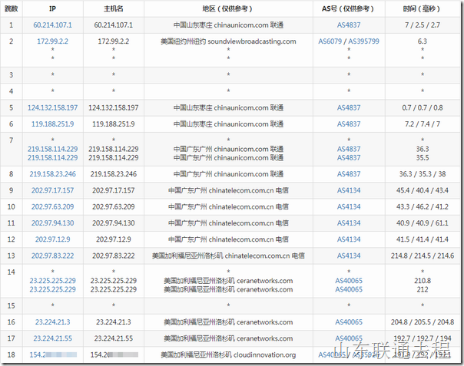Select the cloudinnovation.org region cell
Viewport: 464px width, 366px height.
(228, 354)
